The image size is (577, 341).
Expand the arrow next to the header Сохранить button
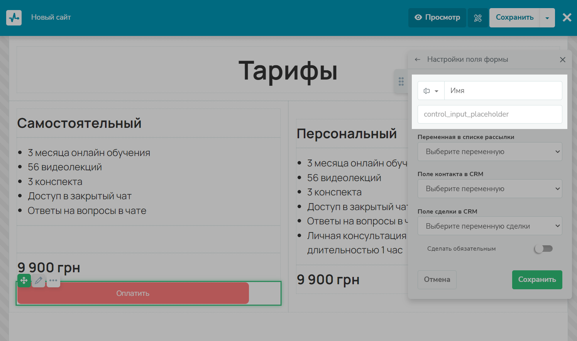[x=547, y=18]
